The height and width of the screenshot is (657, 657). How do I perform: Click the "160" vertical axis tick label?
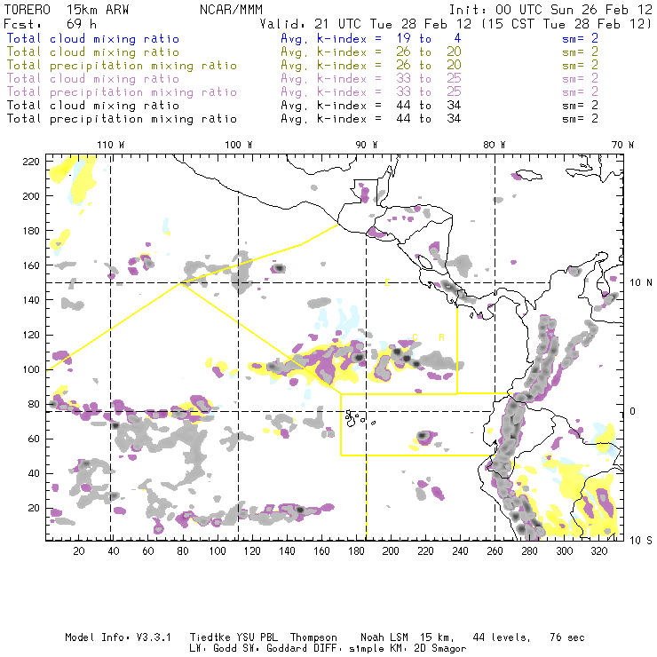tap(31, 265)
